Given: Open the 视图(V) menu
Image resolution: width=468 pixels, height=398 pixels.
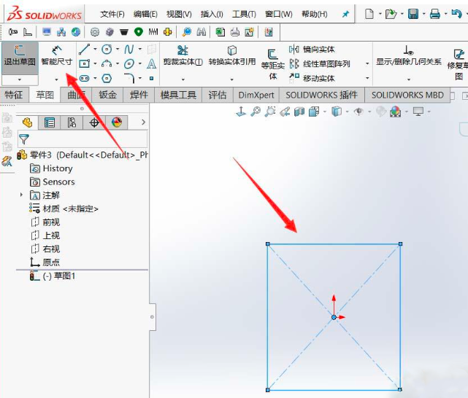Looking at the screenshot, I should 179,14.
